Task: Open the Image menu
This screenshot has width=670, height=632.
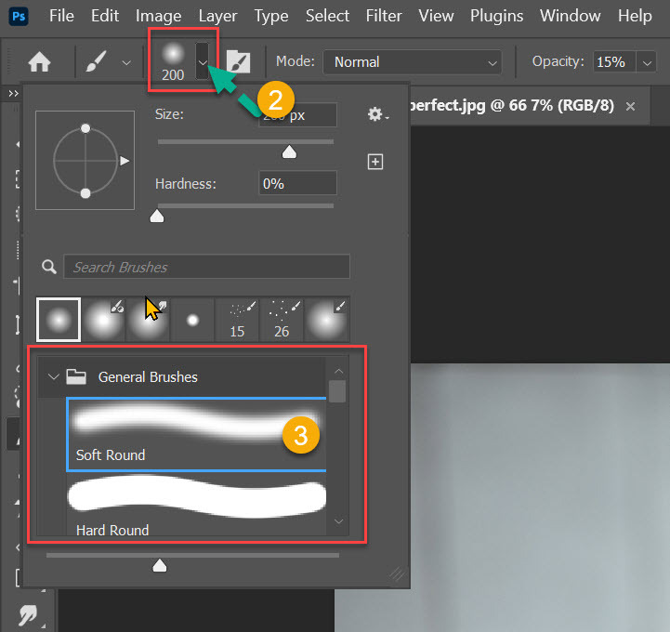Action: click(158, 16)
